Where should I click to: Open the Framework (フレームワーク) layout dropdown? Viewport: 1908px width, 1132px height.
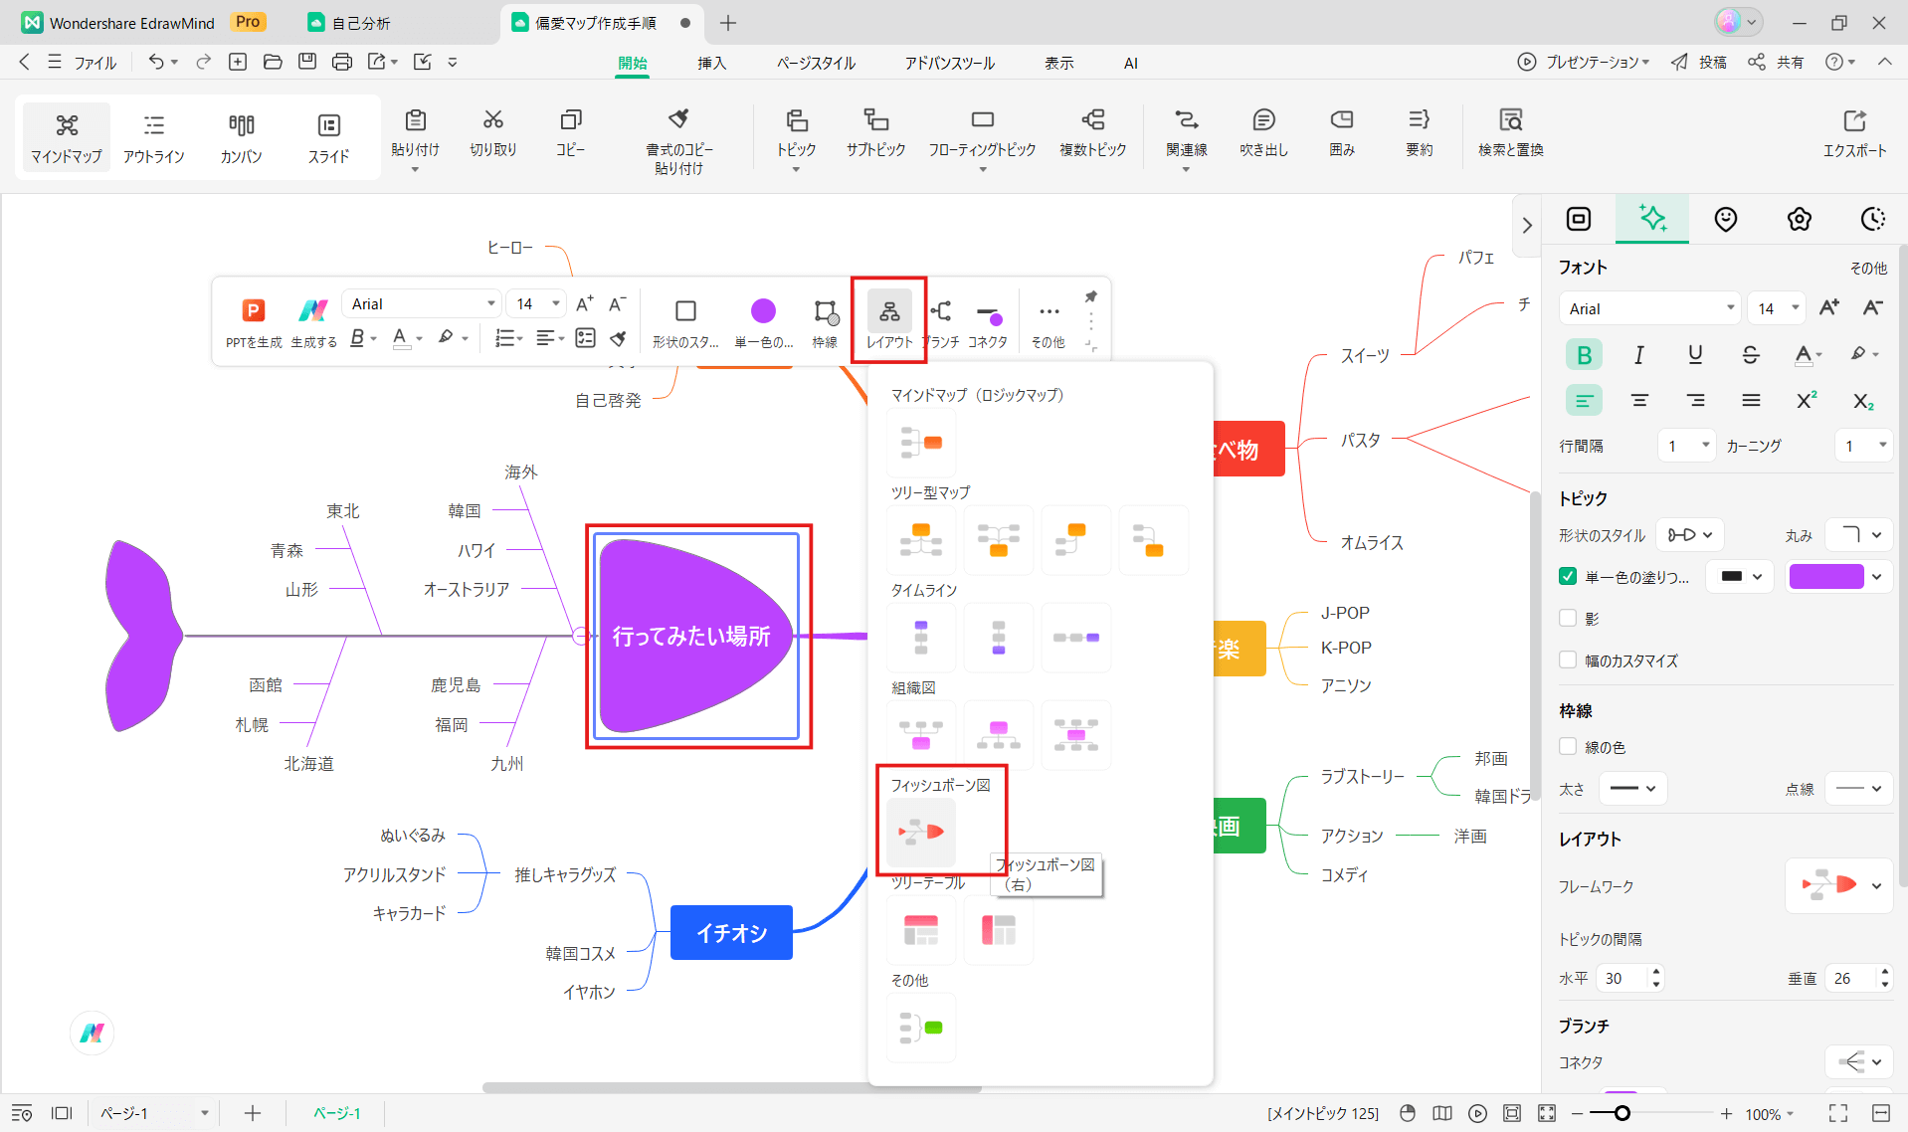(x=1838, y=885)
